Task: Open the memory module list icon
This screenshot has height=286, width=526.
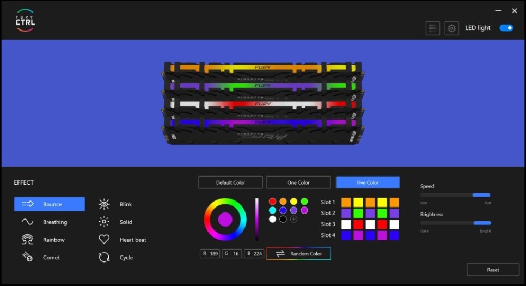Action: 433,28
